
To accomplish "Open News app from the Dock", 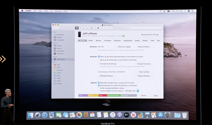I will (133, 115).
